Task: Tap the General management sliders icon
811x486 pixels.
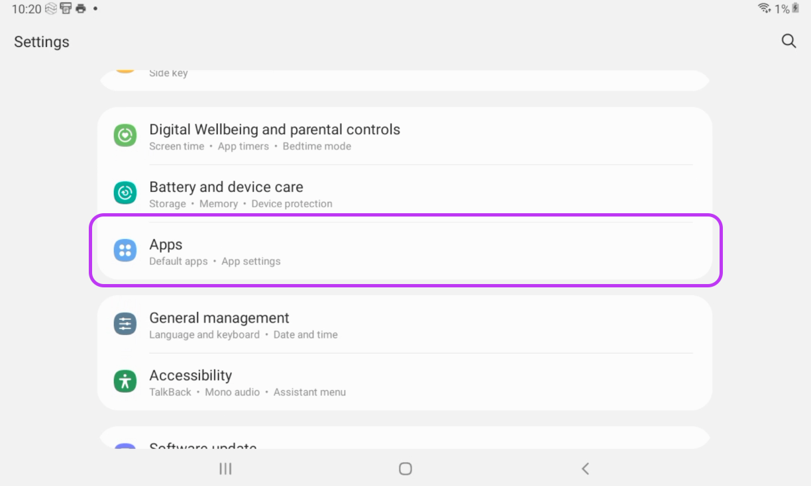Action: [125, 324]
